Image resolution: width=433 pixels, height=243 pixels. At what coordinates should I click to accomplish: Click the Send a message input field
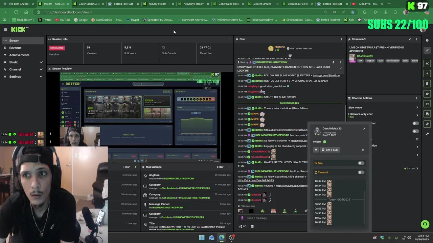[273, 218]
